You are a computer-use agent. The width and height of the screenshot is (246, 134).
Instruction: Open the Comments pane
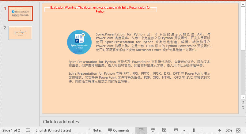[119, 130]
